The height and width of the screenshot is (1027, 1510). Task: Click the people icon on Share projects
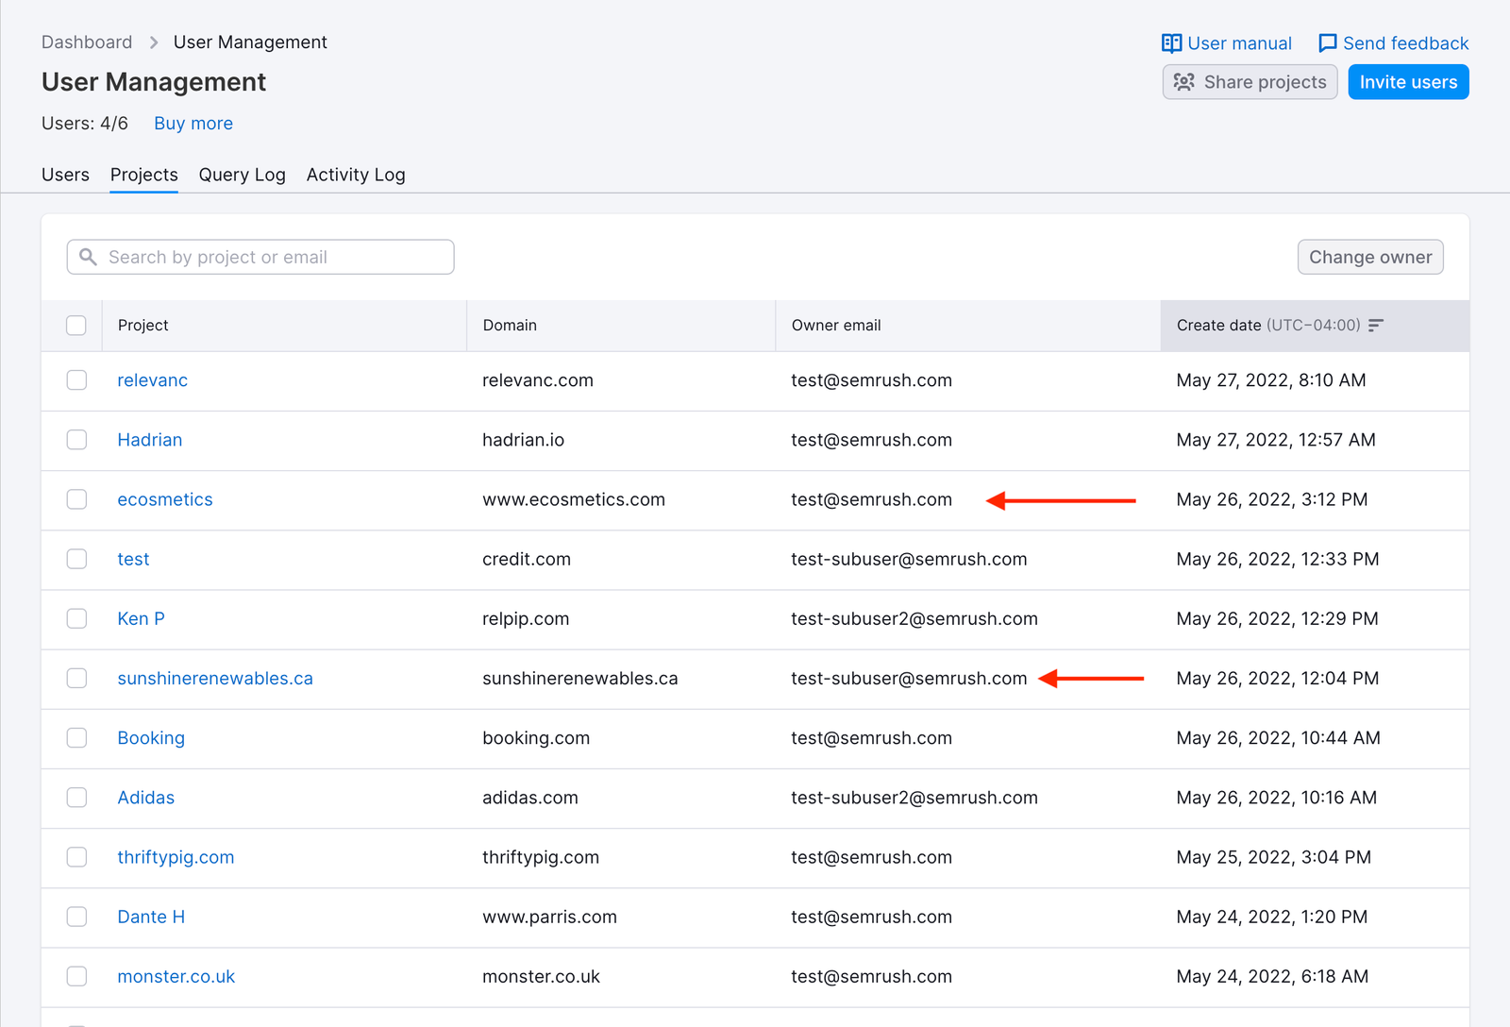(x=1183, y=82)
